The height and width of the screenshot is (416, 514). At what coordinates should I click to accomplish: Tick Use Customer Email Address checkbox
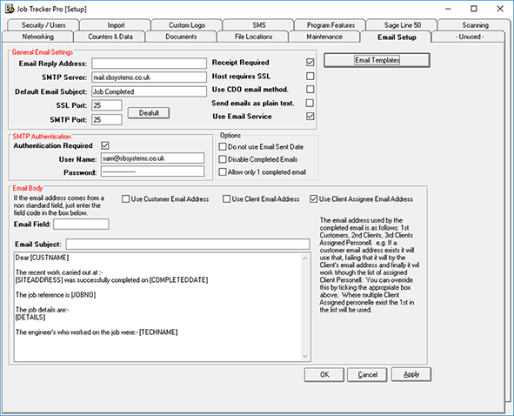125,199
